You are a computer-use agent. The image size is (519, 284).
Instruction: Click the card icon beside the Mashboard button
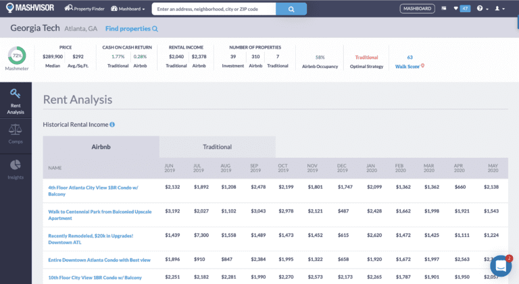pyautogui.click(x=444, y=9)
